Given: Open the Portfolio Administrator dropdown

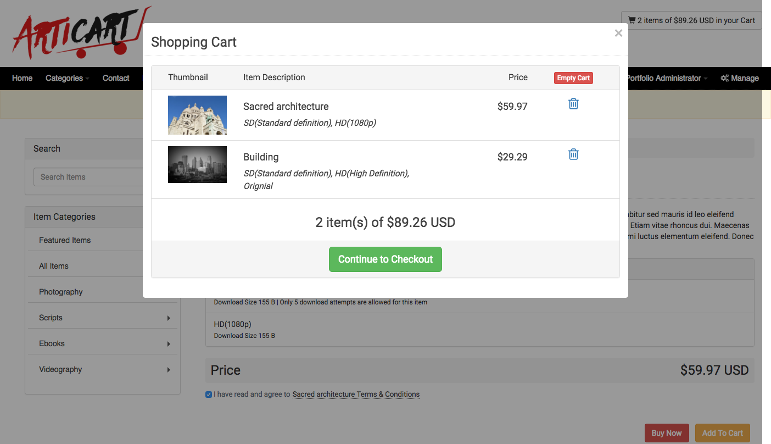Looking at the screenshot, I should point(666,78).
